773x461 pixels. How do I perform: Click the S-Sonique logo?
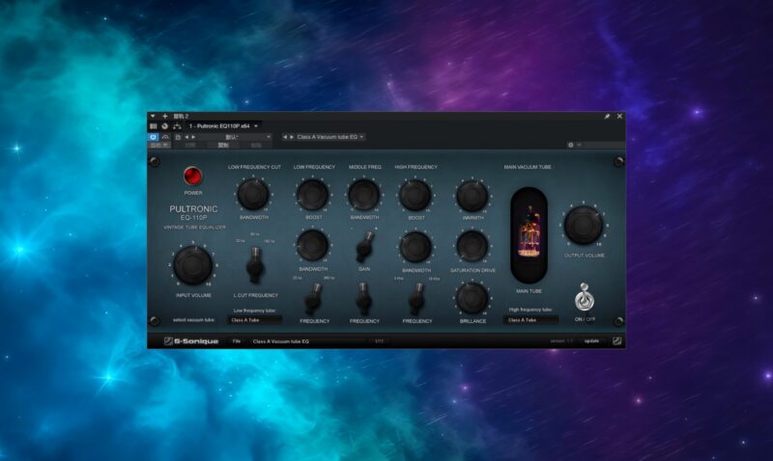[x=191, y=341]
